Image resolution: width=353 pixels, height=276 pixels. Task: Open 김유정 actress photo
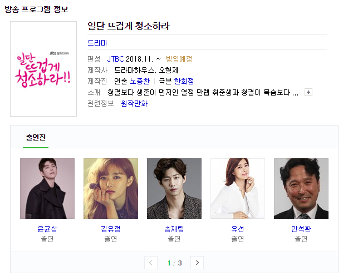pyautogui.click(x=111, y=188)
